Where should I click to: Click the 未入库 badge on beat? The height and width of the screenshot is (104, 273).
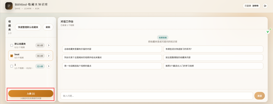pyautogui.click(x=40, y=56)
